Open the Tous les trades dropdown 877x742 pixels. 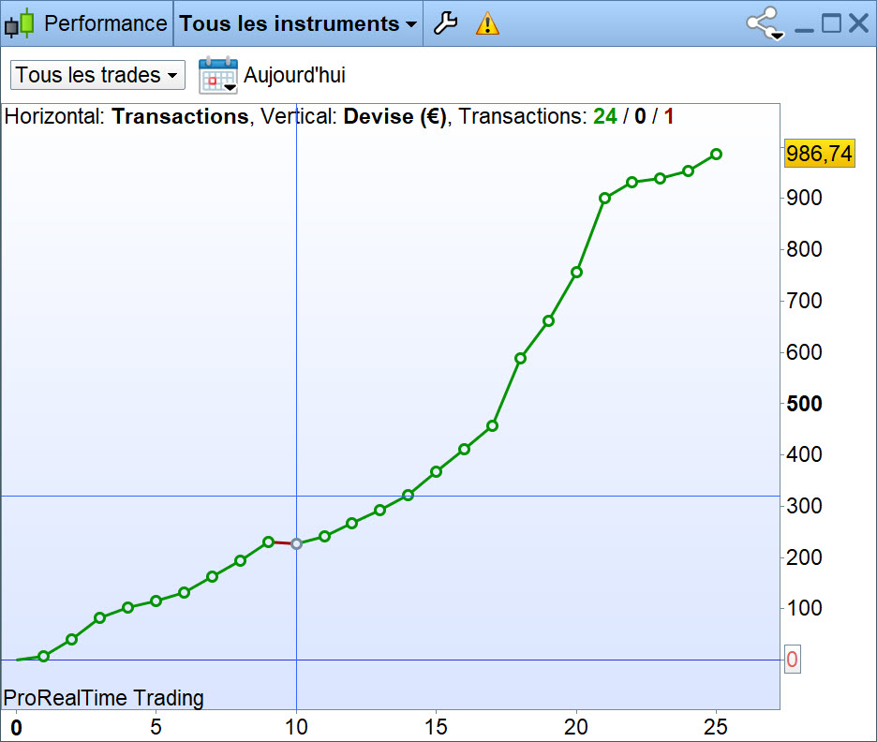click(x=97, y=75)
